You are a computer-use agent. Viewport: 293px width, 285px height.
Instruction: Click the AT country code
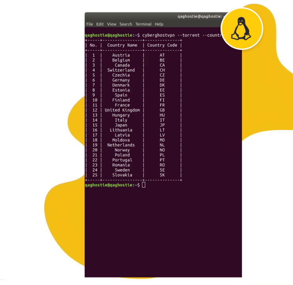[x=162, y=55]
